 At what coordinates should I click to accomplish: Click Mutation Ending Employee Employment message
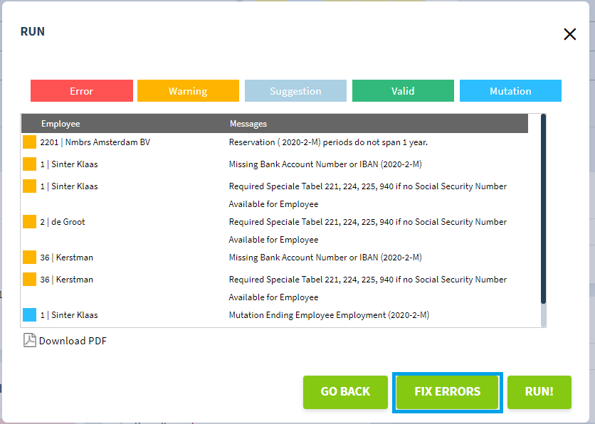(329, 315)
